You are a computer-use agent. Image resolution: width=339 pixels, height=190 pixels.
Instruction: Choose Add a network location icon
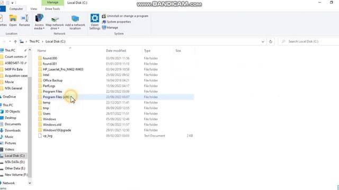75,19
